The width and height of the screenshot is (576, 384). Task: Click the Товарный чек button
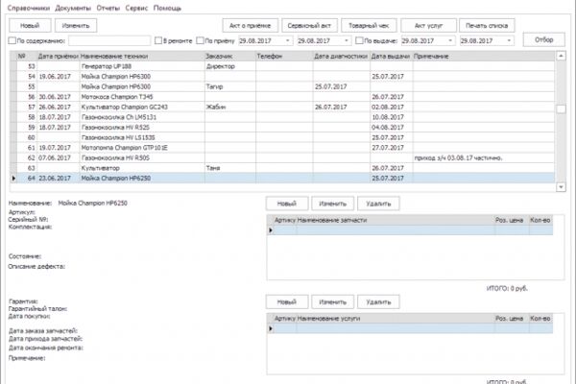pyautogui.click(x=369, y=25)
